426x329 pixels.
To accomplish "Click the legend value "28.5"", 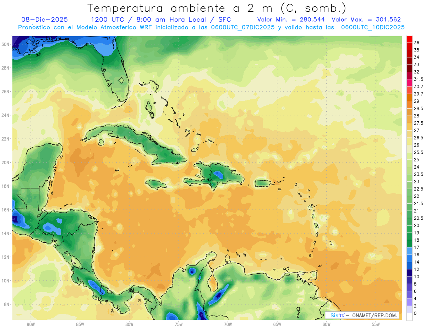I will 419,108.
